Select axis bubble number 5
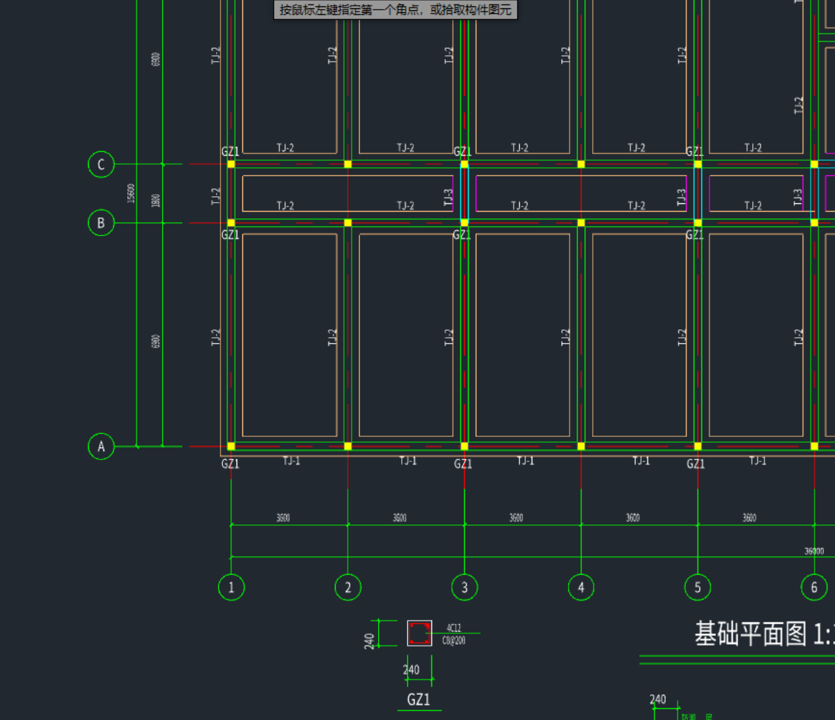The image size is (835, 720). 697,587
